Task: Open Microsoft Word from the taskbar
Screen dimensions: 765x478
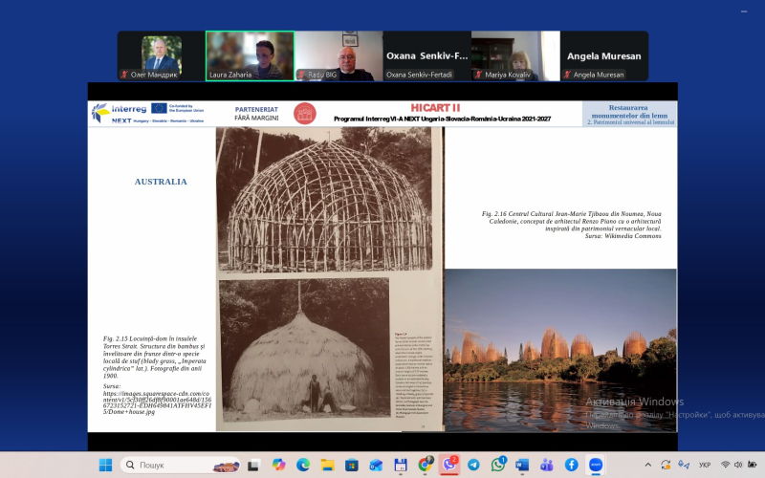Action: point(522,465)
